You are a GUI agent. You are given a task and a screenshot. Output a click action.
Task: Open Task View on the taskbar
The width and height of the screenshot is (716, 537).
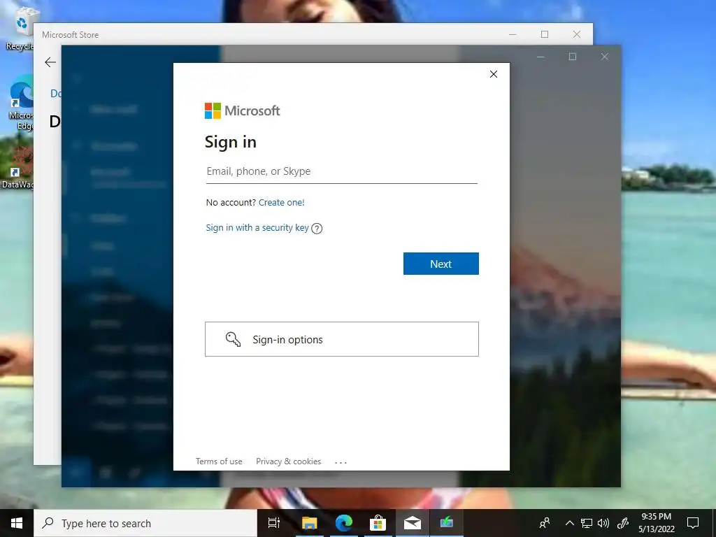click(x=274, y=523)
